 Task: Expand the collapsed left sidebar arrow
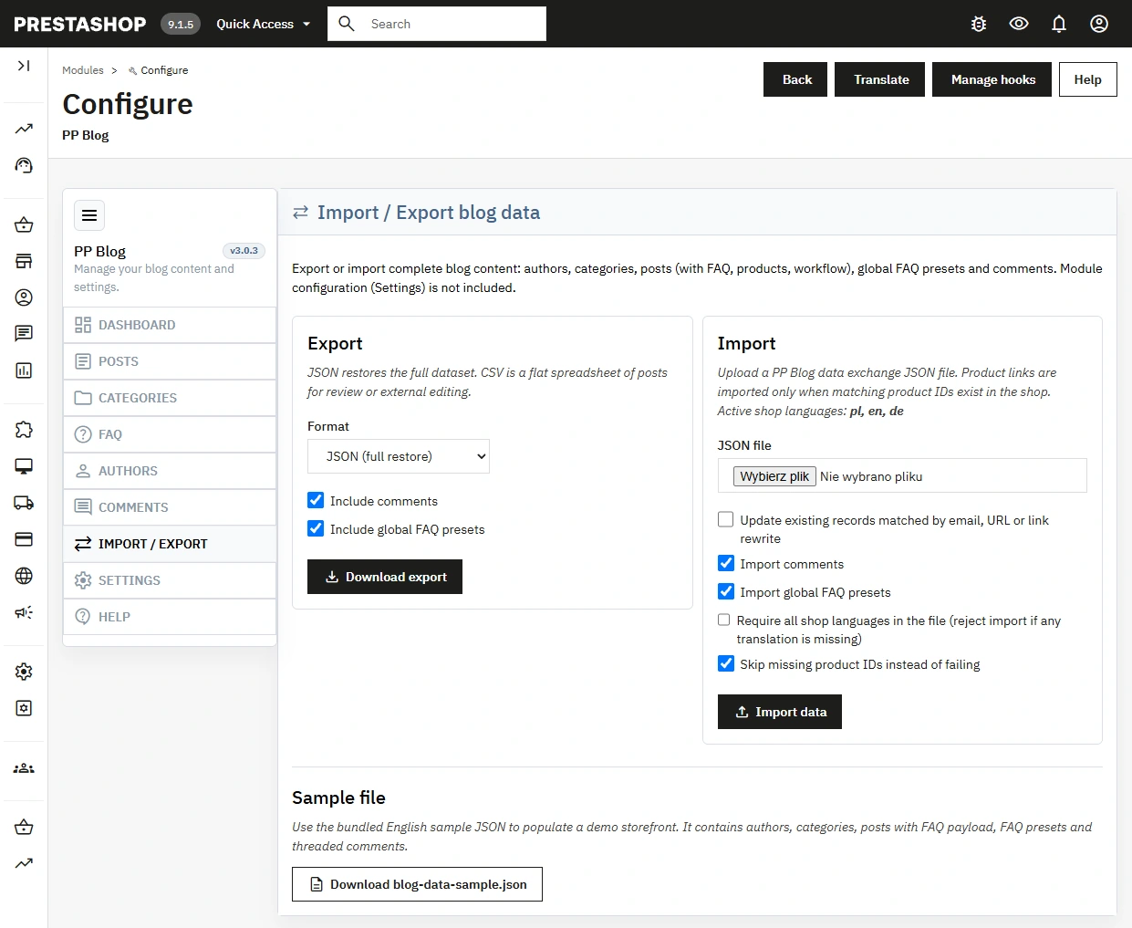[x=24, y=66]
